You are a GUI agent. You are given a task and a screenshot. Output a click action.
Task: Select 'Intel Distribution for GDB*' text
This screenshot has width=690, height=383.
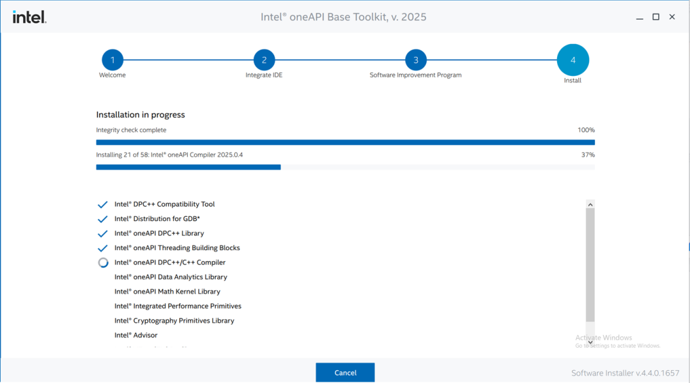click(157, 218)
